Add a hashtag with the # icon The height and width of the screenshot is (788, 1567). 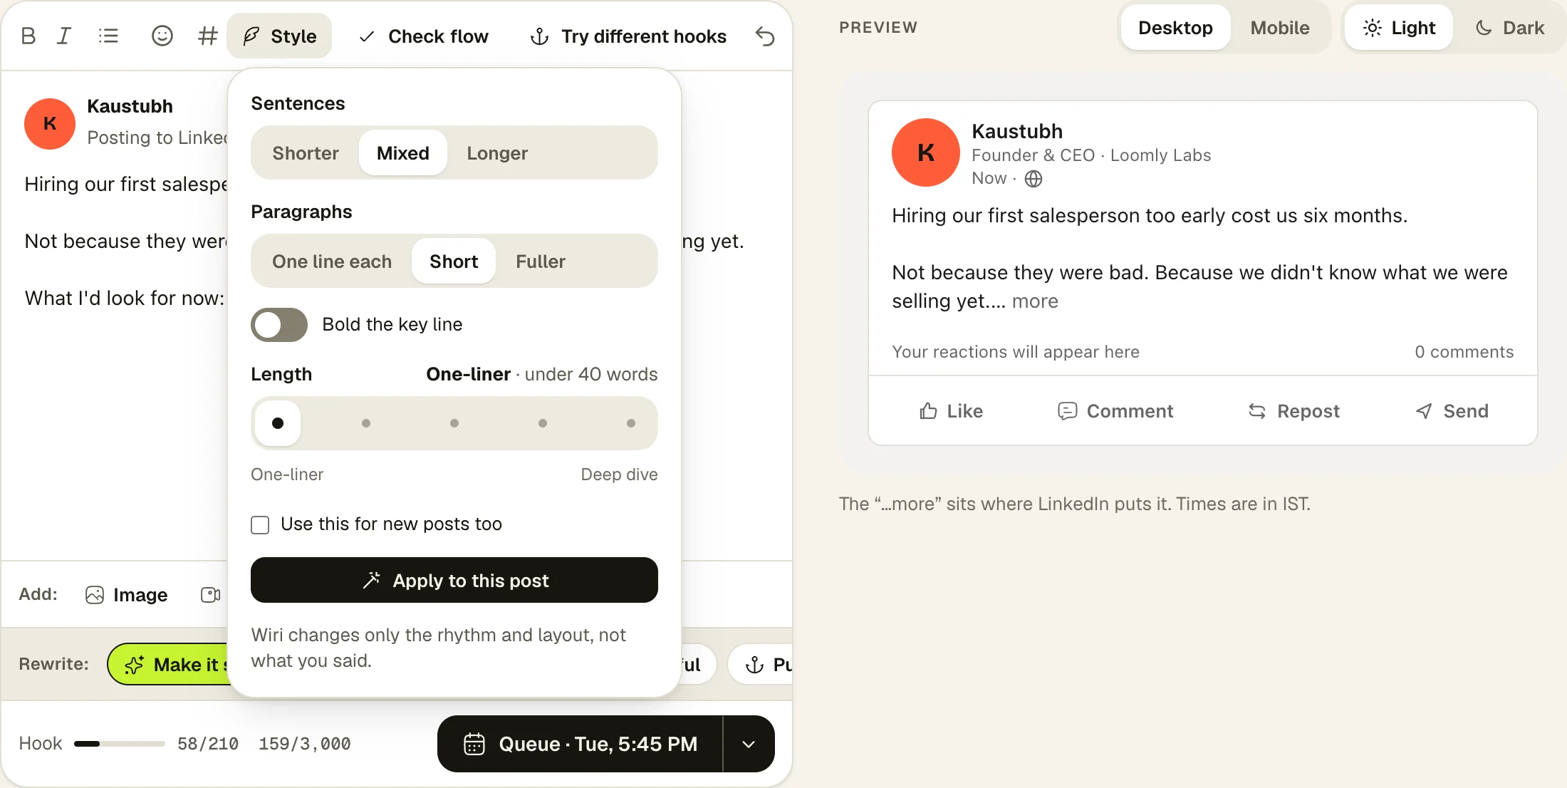(x=207, y=36)
